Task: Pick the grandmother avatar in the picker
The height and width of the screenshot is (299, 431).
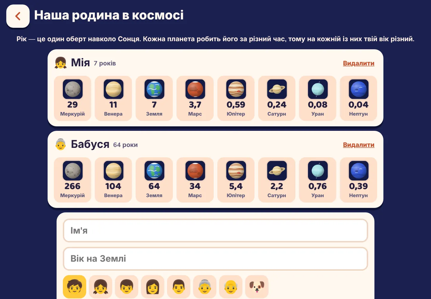Action: pos(205,287)
